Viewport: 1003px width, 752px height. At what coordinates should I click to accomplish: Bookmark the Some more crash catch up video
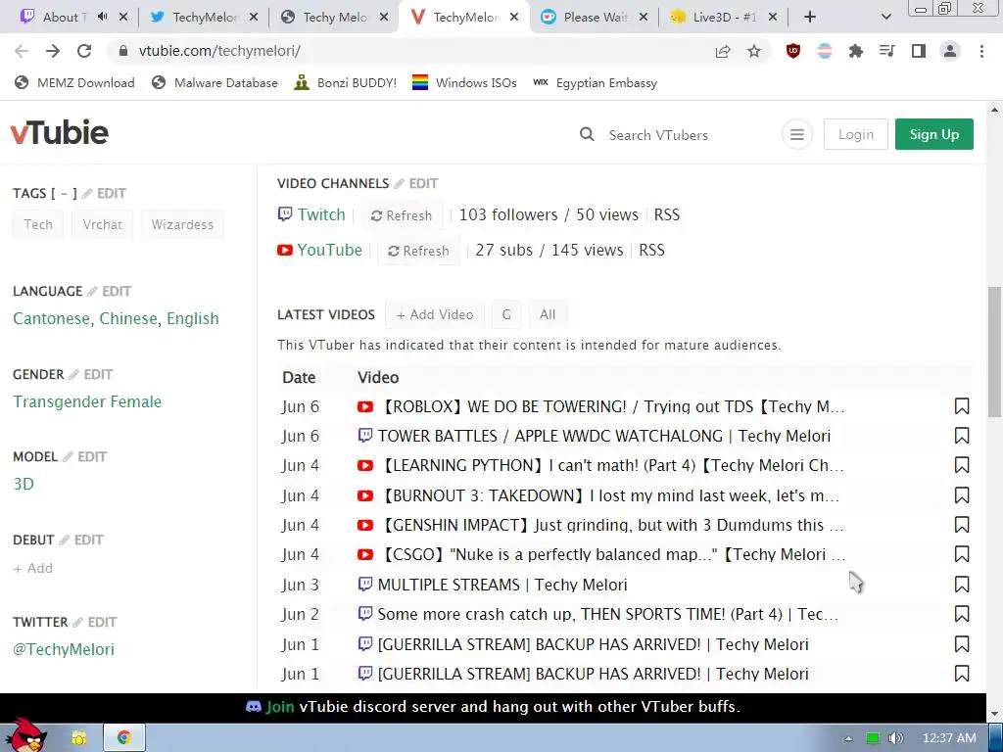tap(962, 614)
